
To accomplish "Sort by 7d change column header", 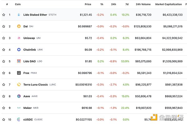I will coord(127,4).
